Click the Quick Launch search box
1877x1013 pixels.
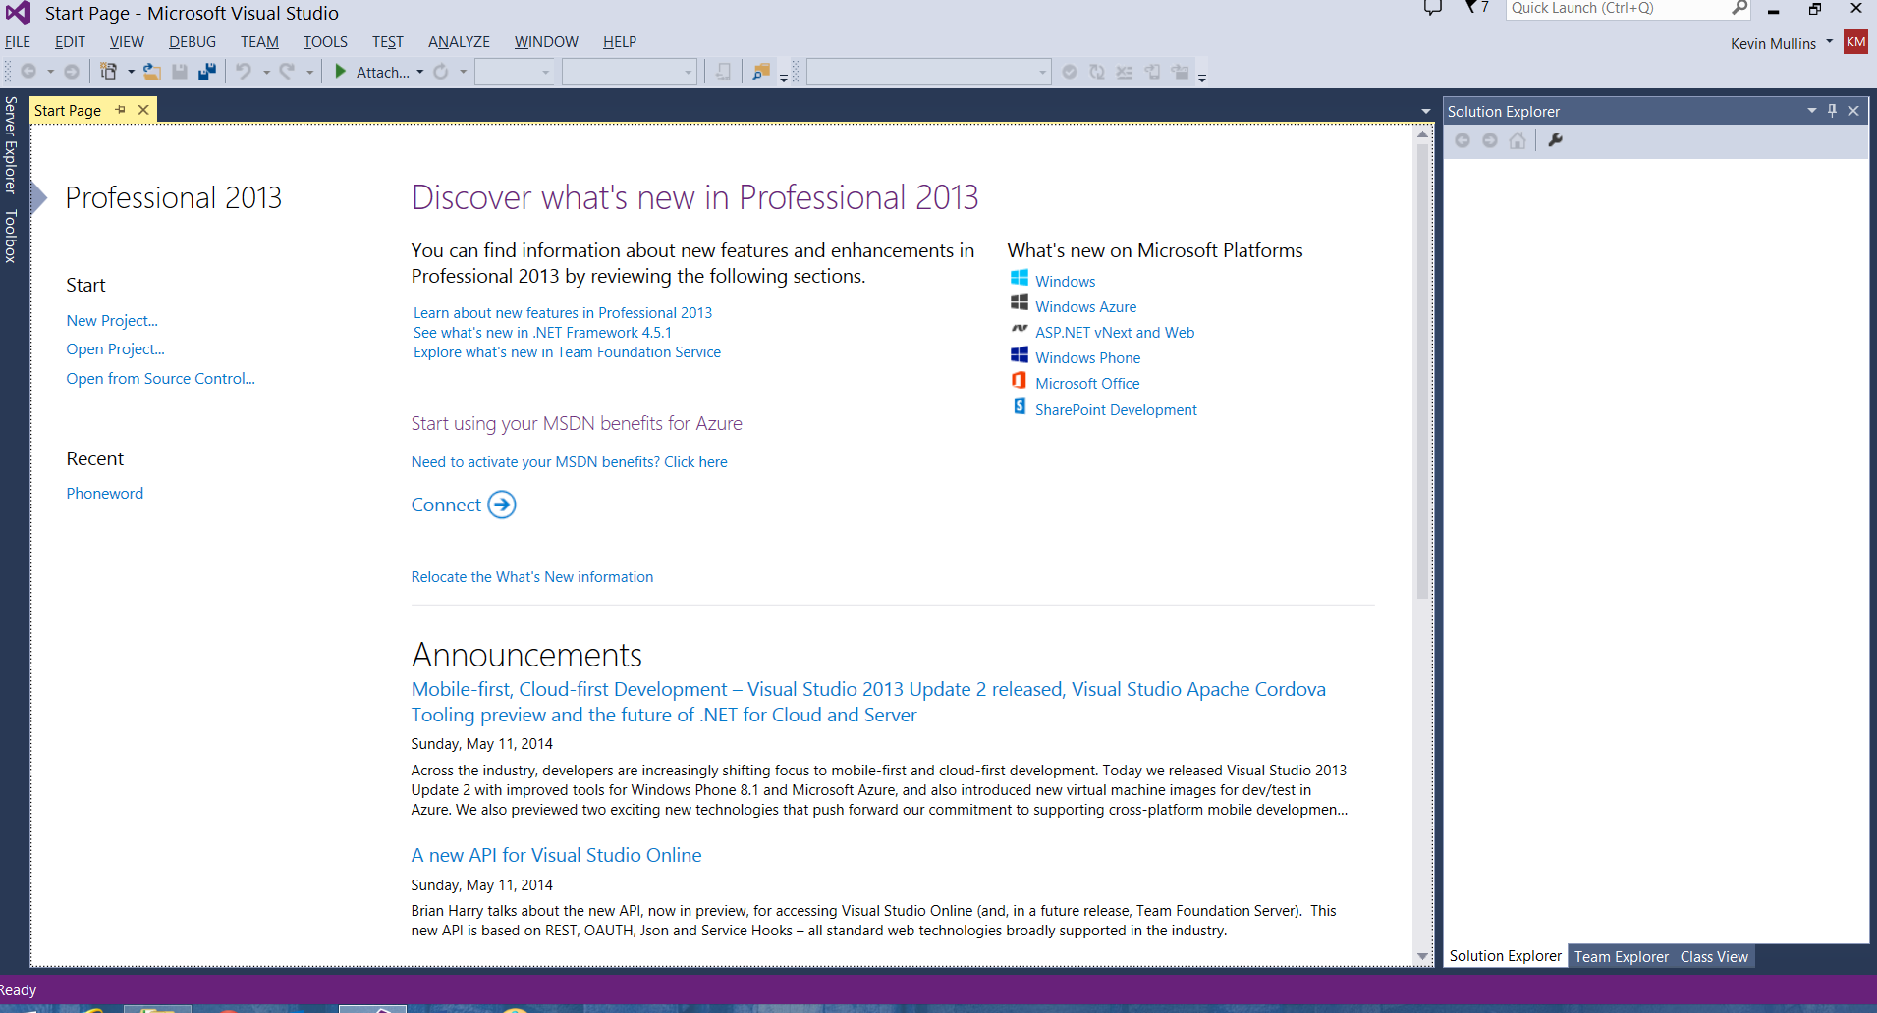coord(1616,9)
